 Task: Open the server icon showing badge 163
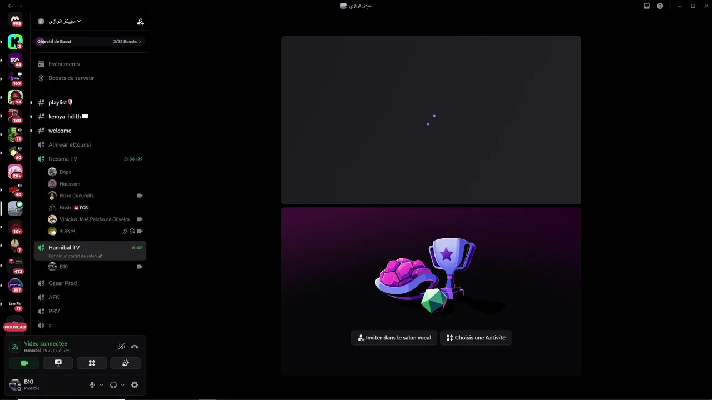point(15,78)
